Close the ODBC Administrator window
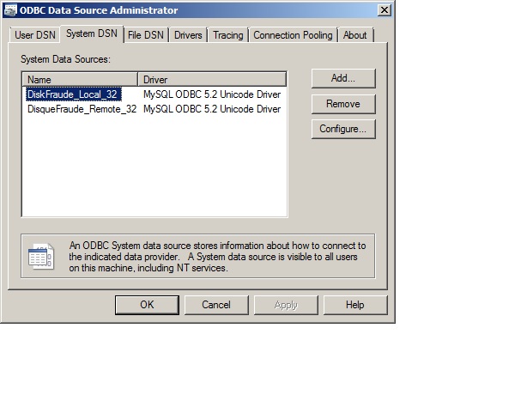This screenshot has width=527, height=395. pos(382,9)
